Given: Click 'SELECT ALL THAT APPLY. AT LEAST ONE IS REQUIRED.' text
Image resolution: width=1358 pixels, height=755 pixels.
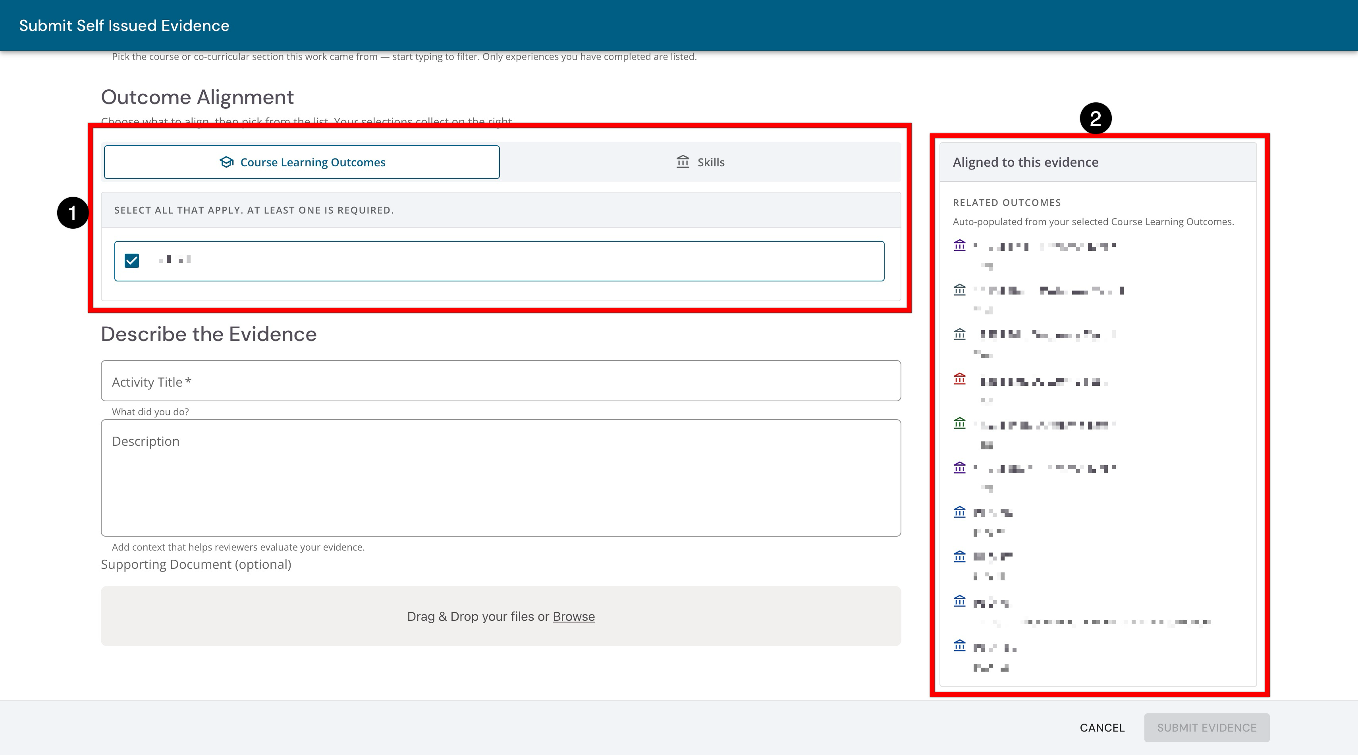Looking at the screenshot, I should [254, 210].
